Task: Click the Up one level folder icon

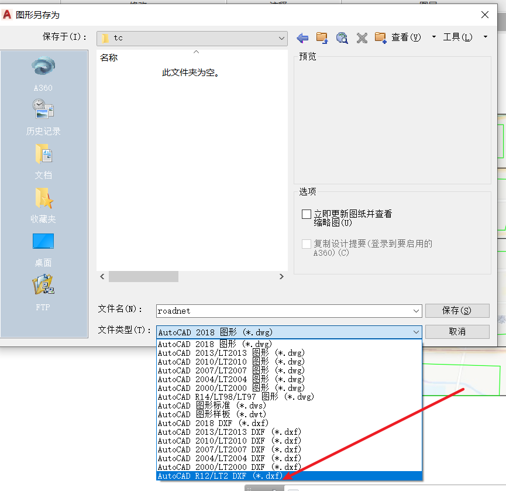Action: pos(322,37)
